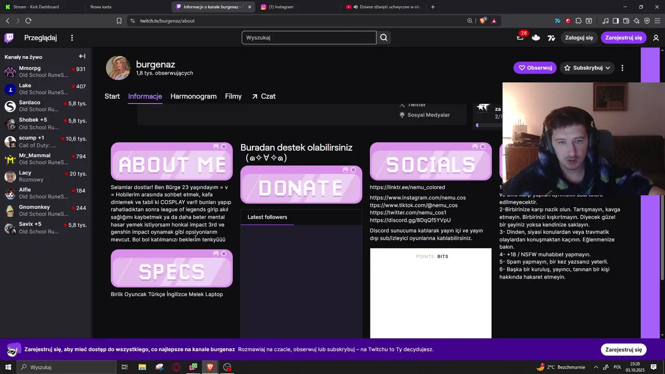Focus the Twitch Wyszukaj search field
Screen dimensions: 665x374
pos(309,37)
